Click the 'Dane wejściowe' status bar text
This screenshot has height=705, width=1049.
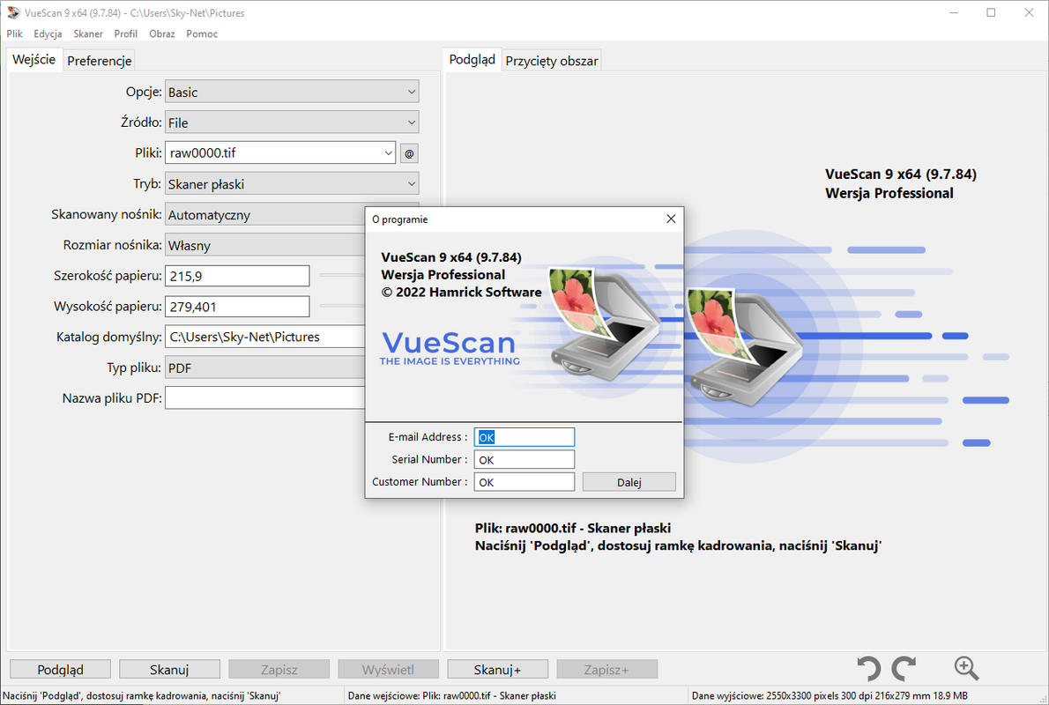451,695
